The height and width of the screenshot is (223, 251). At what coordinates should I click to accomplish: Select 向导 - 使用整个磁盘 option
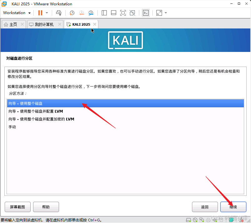125,104
